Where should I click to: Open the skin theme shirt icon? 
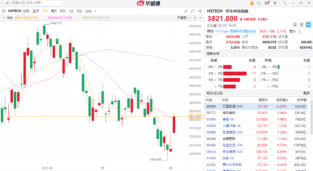pyautogui.click(x=275, y=3)
